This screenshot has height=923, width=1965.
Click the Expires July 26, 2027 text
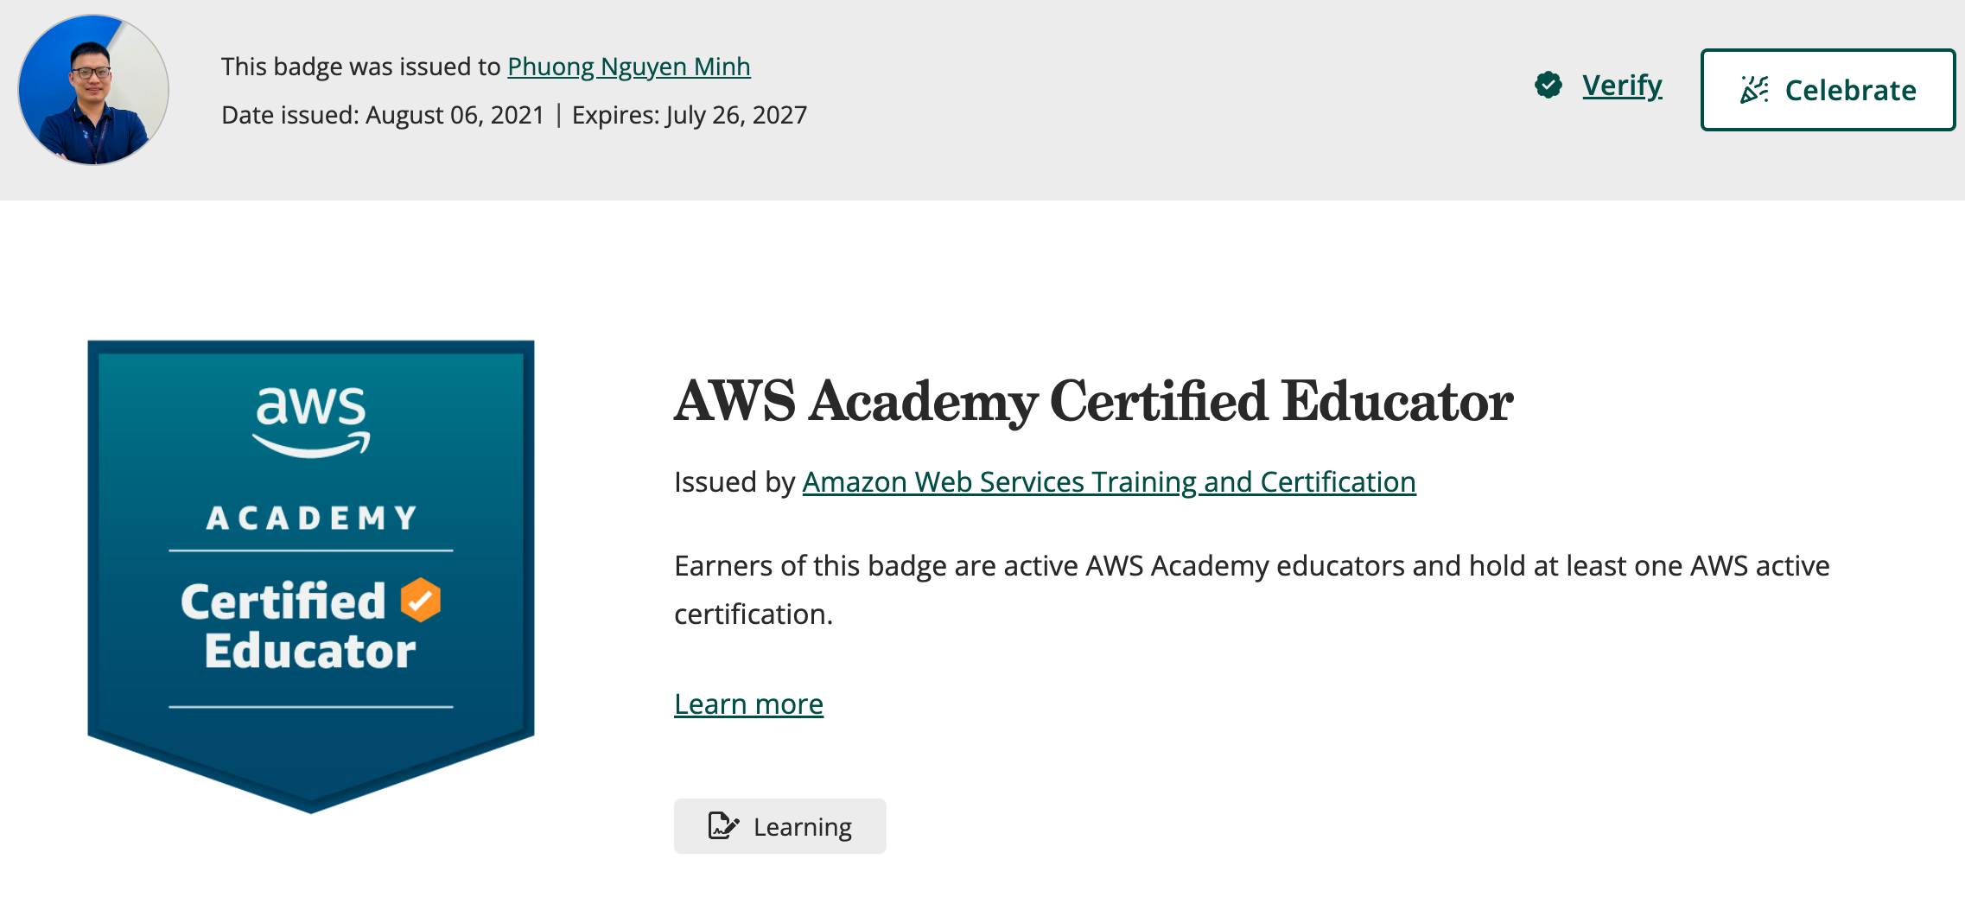[x=690, y=115]
